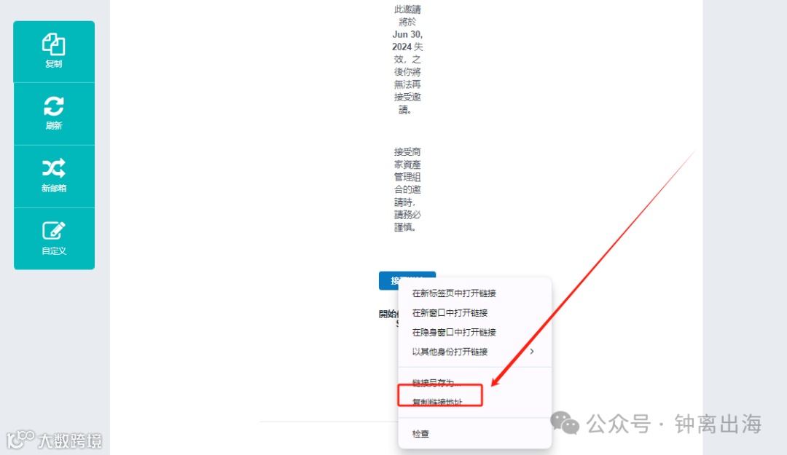This screenshot has height=455, width=787.
Task: Click the WeChat logo watermark icon
Action: coord(565,423)
